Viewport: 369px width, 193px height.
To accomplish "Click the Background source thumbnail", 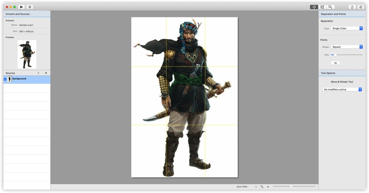I will [10, 79].
